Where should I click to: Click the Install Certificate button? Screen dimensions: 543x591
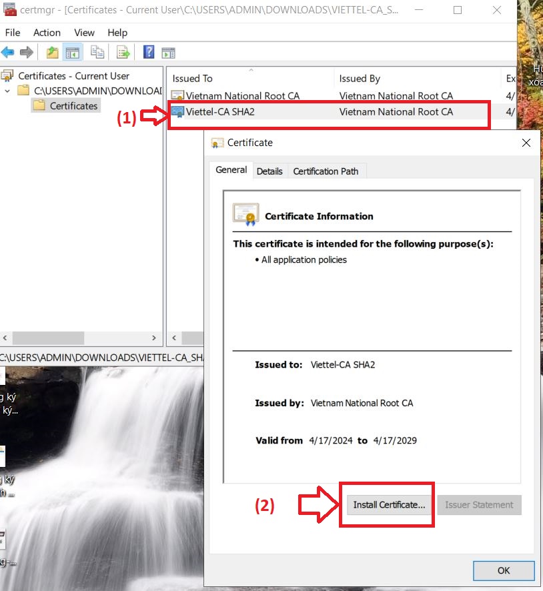387,505
